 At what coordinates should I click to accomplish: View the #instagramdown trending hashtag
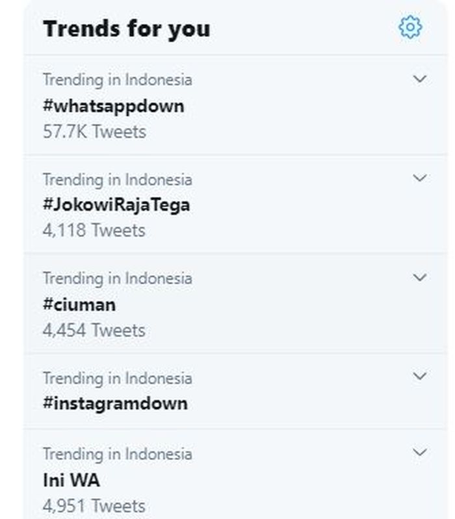(115, 403)
